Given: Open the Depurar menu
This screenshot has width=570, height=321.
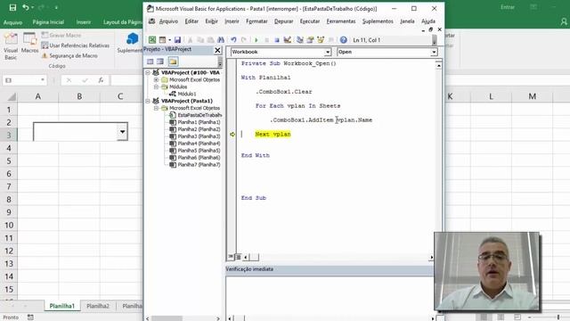Looking at the screenshot, I should coord(283,21).
